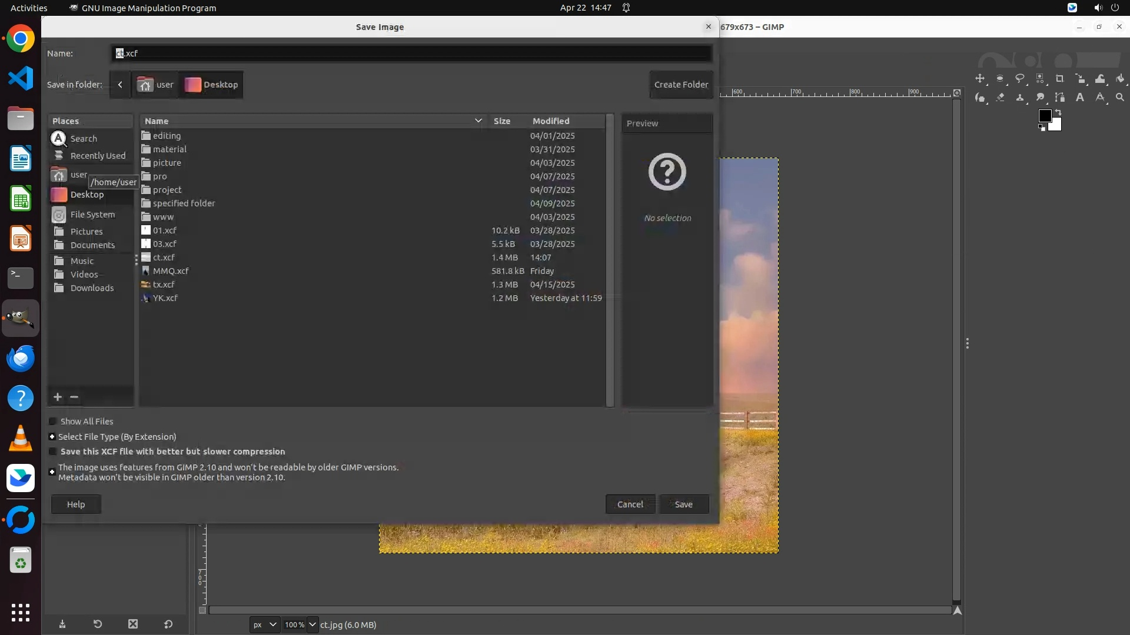Select the Eraser tool
This screenshot has width=1130, height=635.
pos(1000,98)
